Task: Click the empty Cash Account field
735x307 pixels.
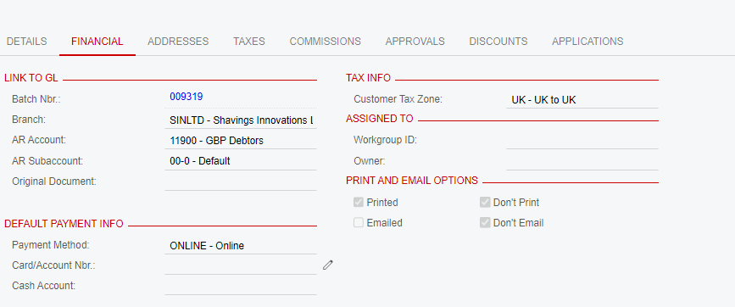Action: (x=241, y=287)
